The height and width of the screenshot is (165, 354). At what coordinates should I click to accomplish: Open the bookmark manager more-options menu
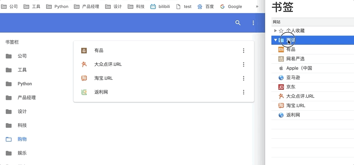[253, 23]
